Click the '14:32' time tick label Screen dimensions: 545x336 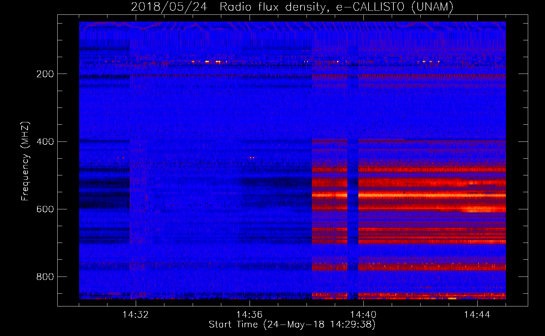[135, 314]
